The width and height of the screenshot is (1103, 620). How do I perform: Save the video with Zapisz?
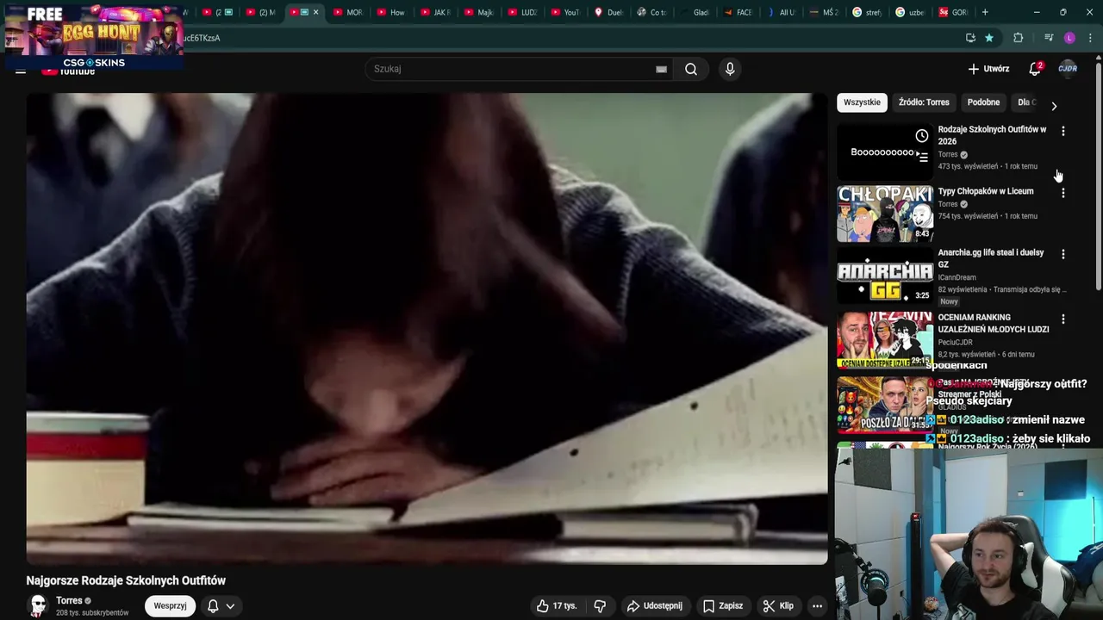pos(722,606)
